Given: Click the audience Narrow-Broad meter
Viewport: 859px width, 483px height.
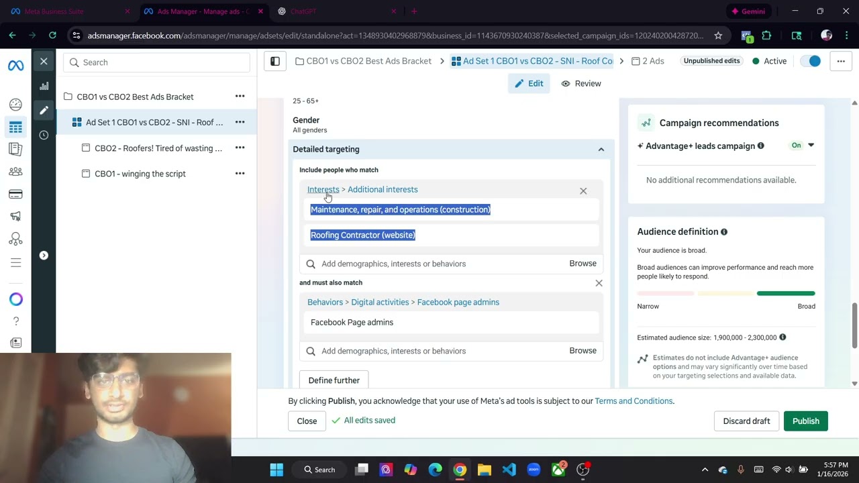Looking at the screenshot, I should [x=726, y=293].
